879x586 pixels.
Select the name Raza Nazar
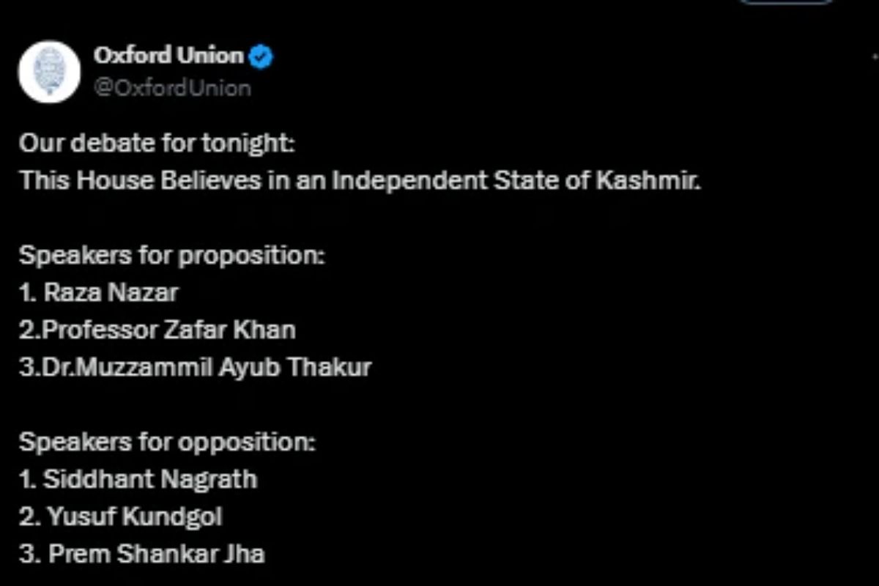click(111, 293)
